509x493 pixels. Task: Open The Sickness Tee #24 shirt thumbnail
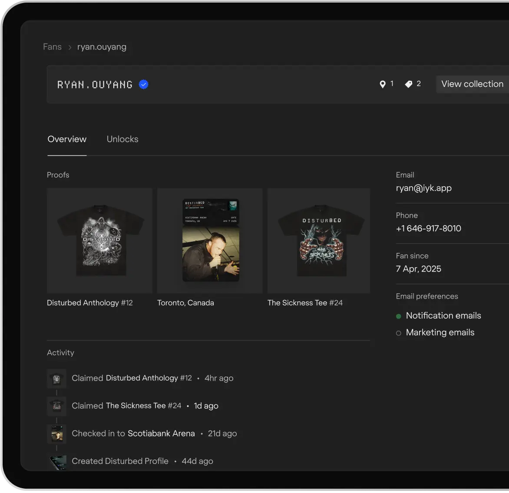[319, 241]
